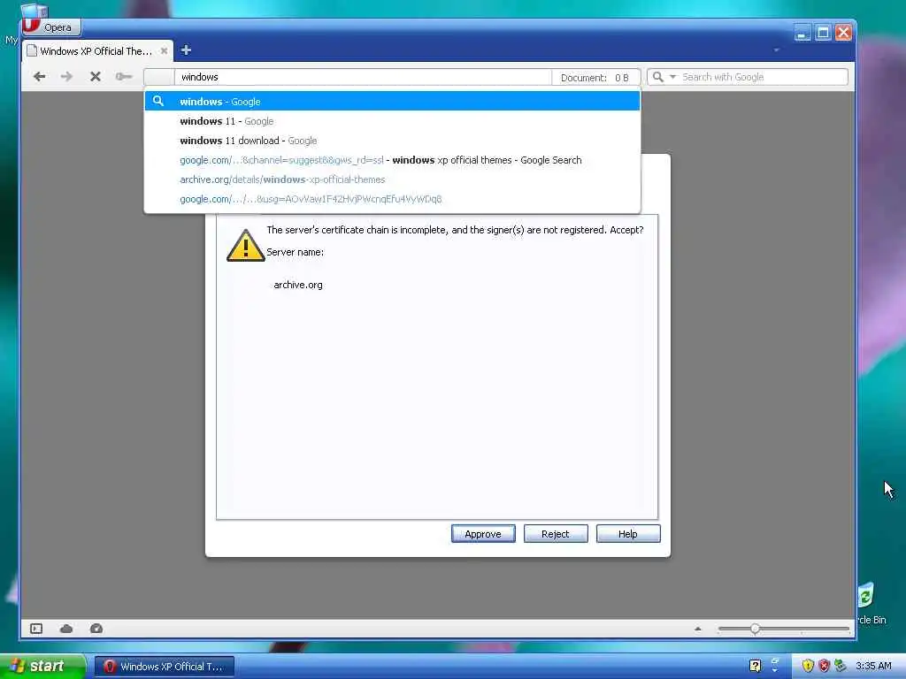Viewport: 906px width, 679px height.
Task: Click the Approve button
Action: click(x=483, y=533)
